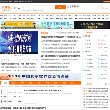
Task: Select the last carousel dot under the slideshow
Action: [22, 56]
